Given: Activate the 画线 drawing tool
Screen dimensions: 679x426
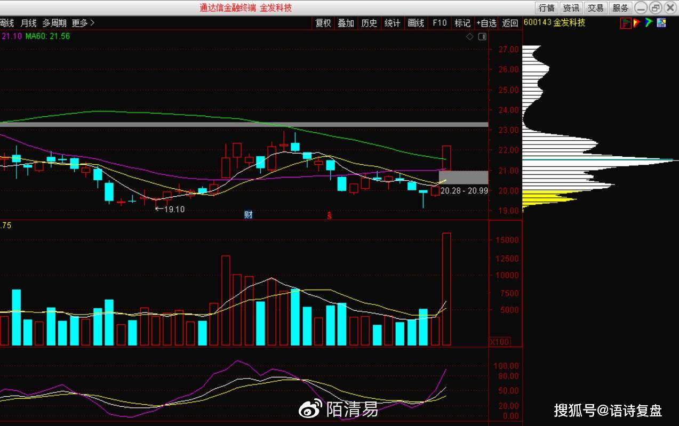Looking at the screenshot, I should point(416,23).
